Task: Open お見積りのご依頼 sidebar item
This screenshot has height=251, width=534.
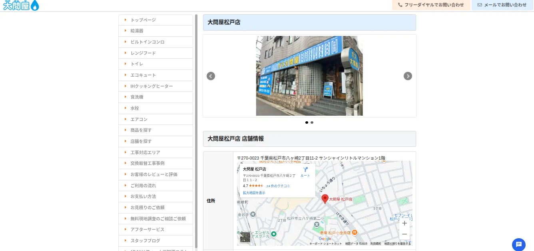Action: 155,208
